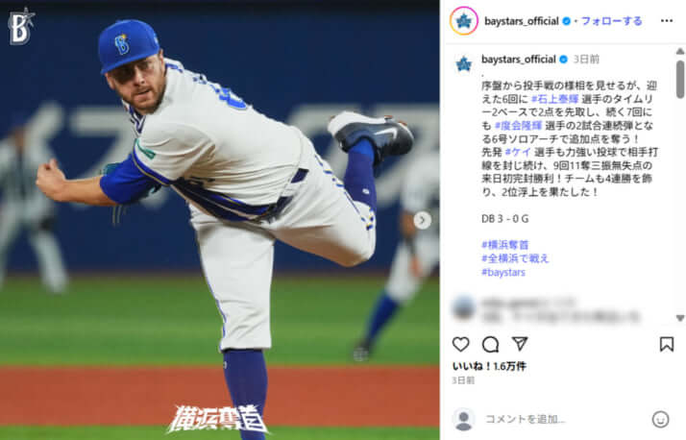Click scrollbar down arrow in caption panel
This screenshot has width=686, height=440.
coord(680,318)
